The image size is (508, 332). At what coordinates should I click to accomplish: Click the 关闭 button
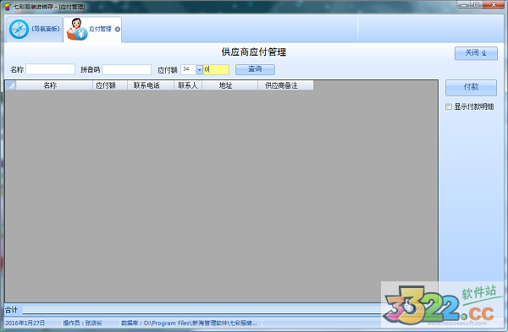pos(476,53)
